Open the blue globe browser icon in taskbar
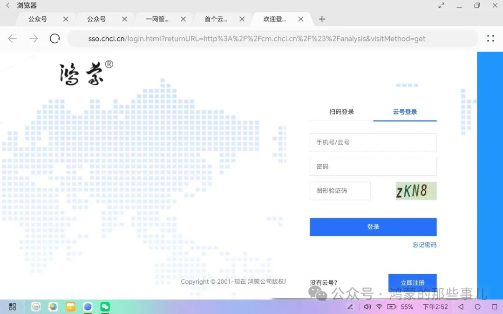Image resolution: width=503 pixels, height=314 pixels. (x=88, y=307)
